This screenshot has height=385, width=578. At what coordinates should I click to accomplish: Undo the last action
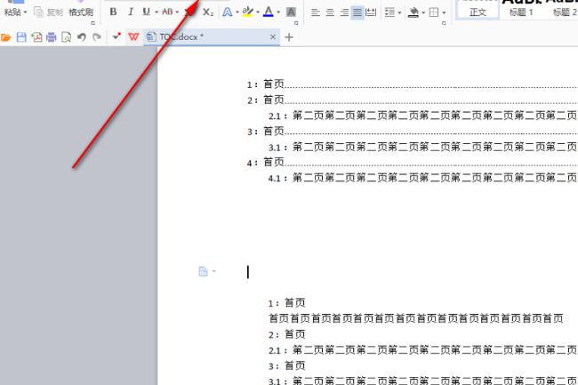tap(82, 37)
